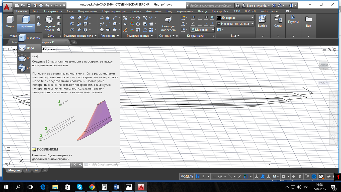
Task: Select Выдавить item in the dropdown list
Action: click(29, 38)
